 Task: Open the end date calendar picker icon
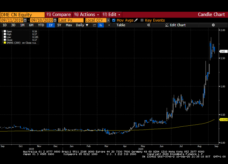[55, 20]
